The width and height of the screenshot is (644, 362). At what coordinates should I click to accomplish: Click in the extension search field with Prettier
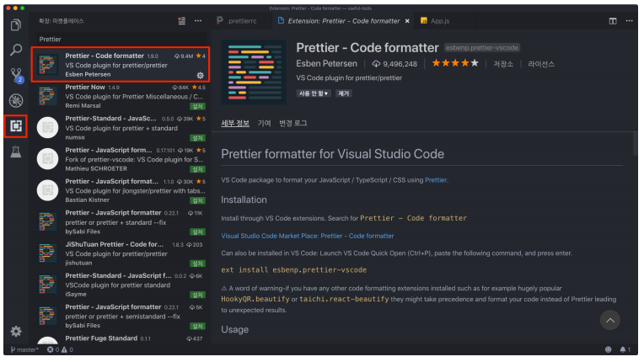click(x=121, y=40)
